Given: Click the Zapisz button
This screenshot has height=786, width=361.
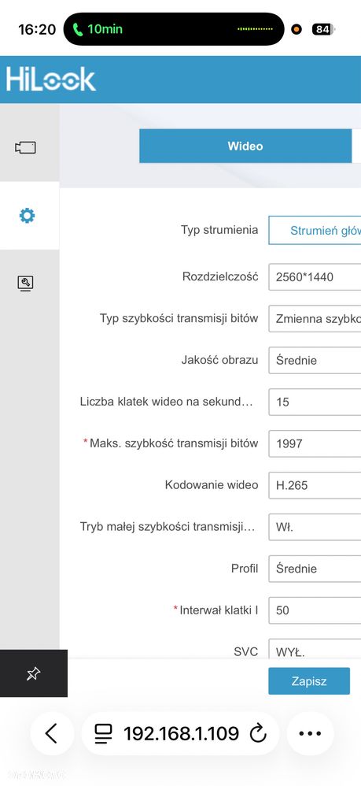Looking at the screenshot, I should 309,681.
